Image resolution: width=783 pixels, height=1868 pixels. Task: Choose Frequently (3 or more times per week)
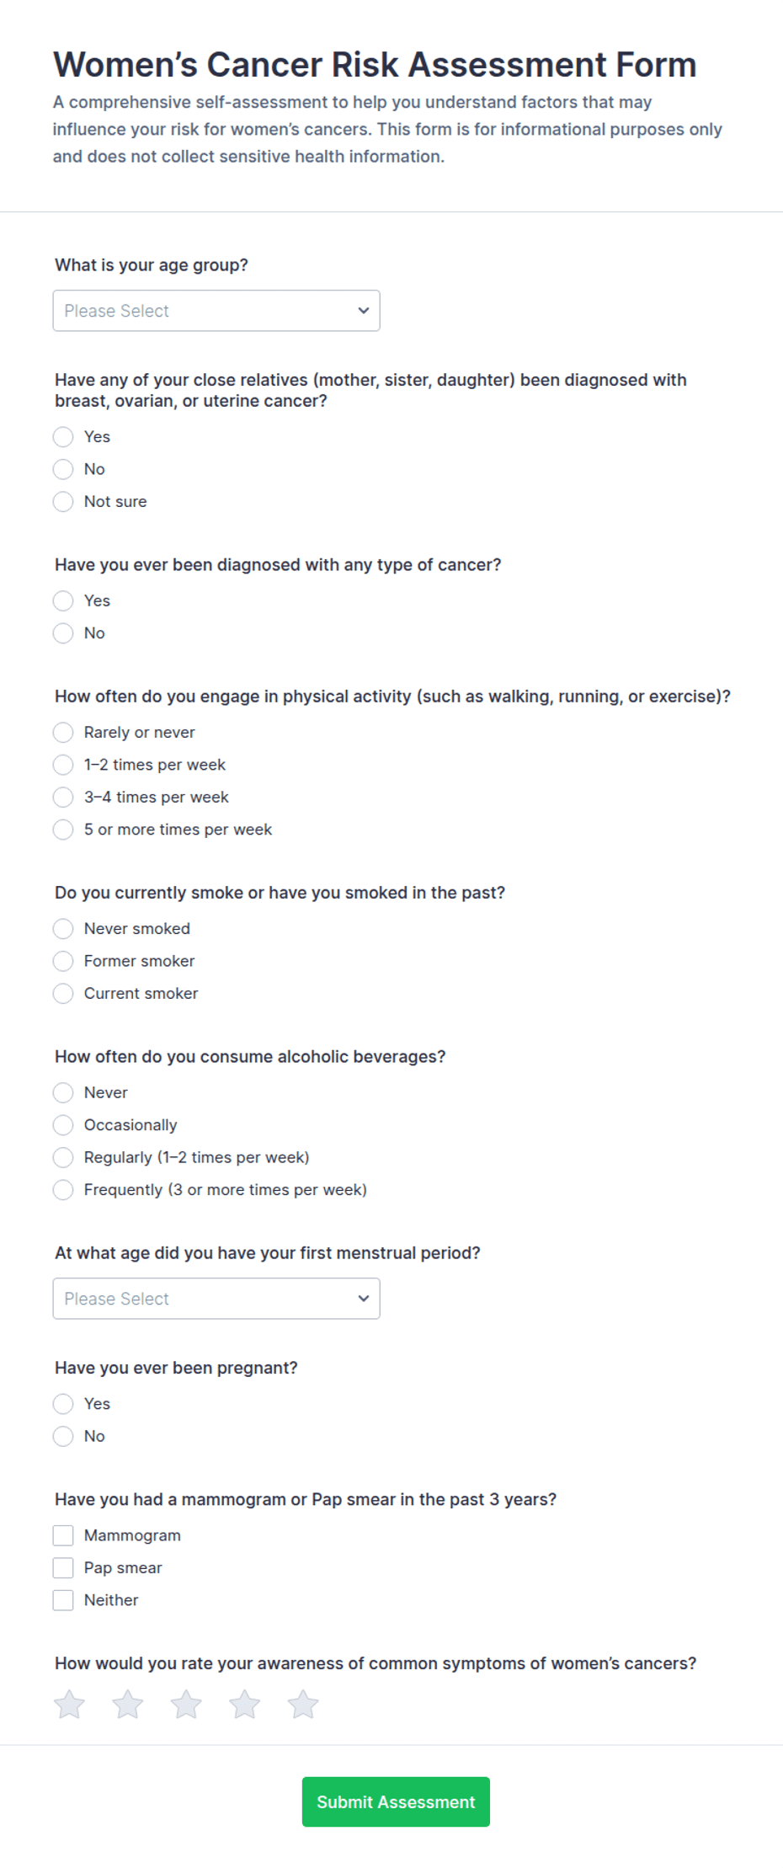click(x=63, y=1190)
